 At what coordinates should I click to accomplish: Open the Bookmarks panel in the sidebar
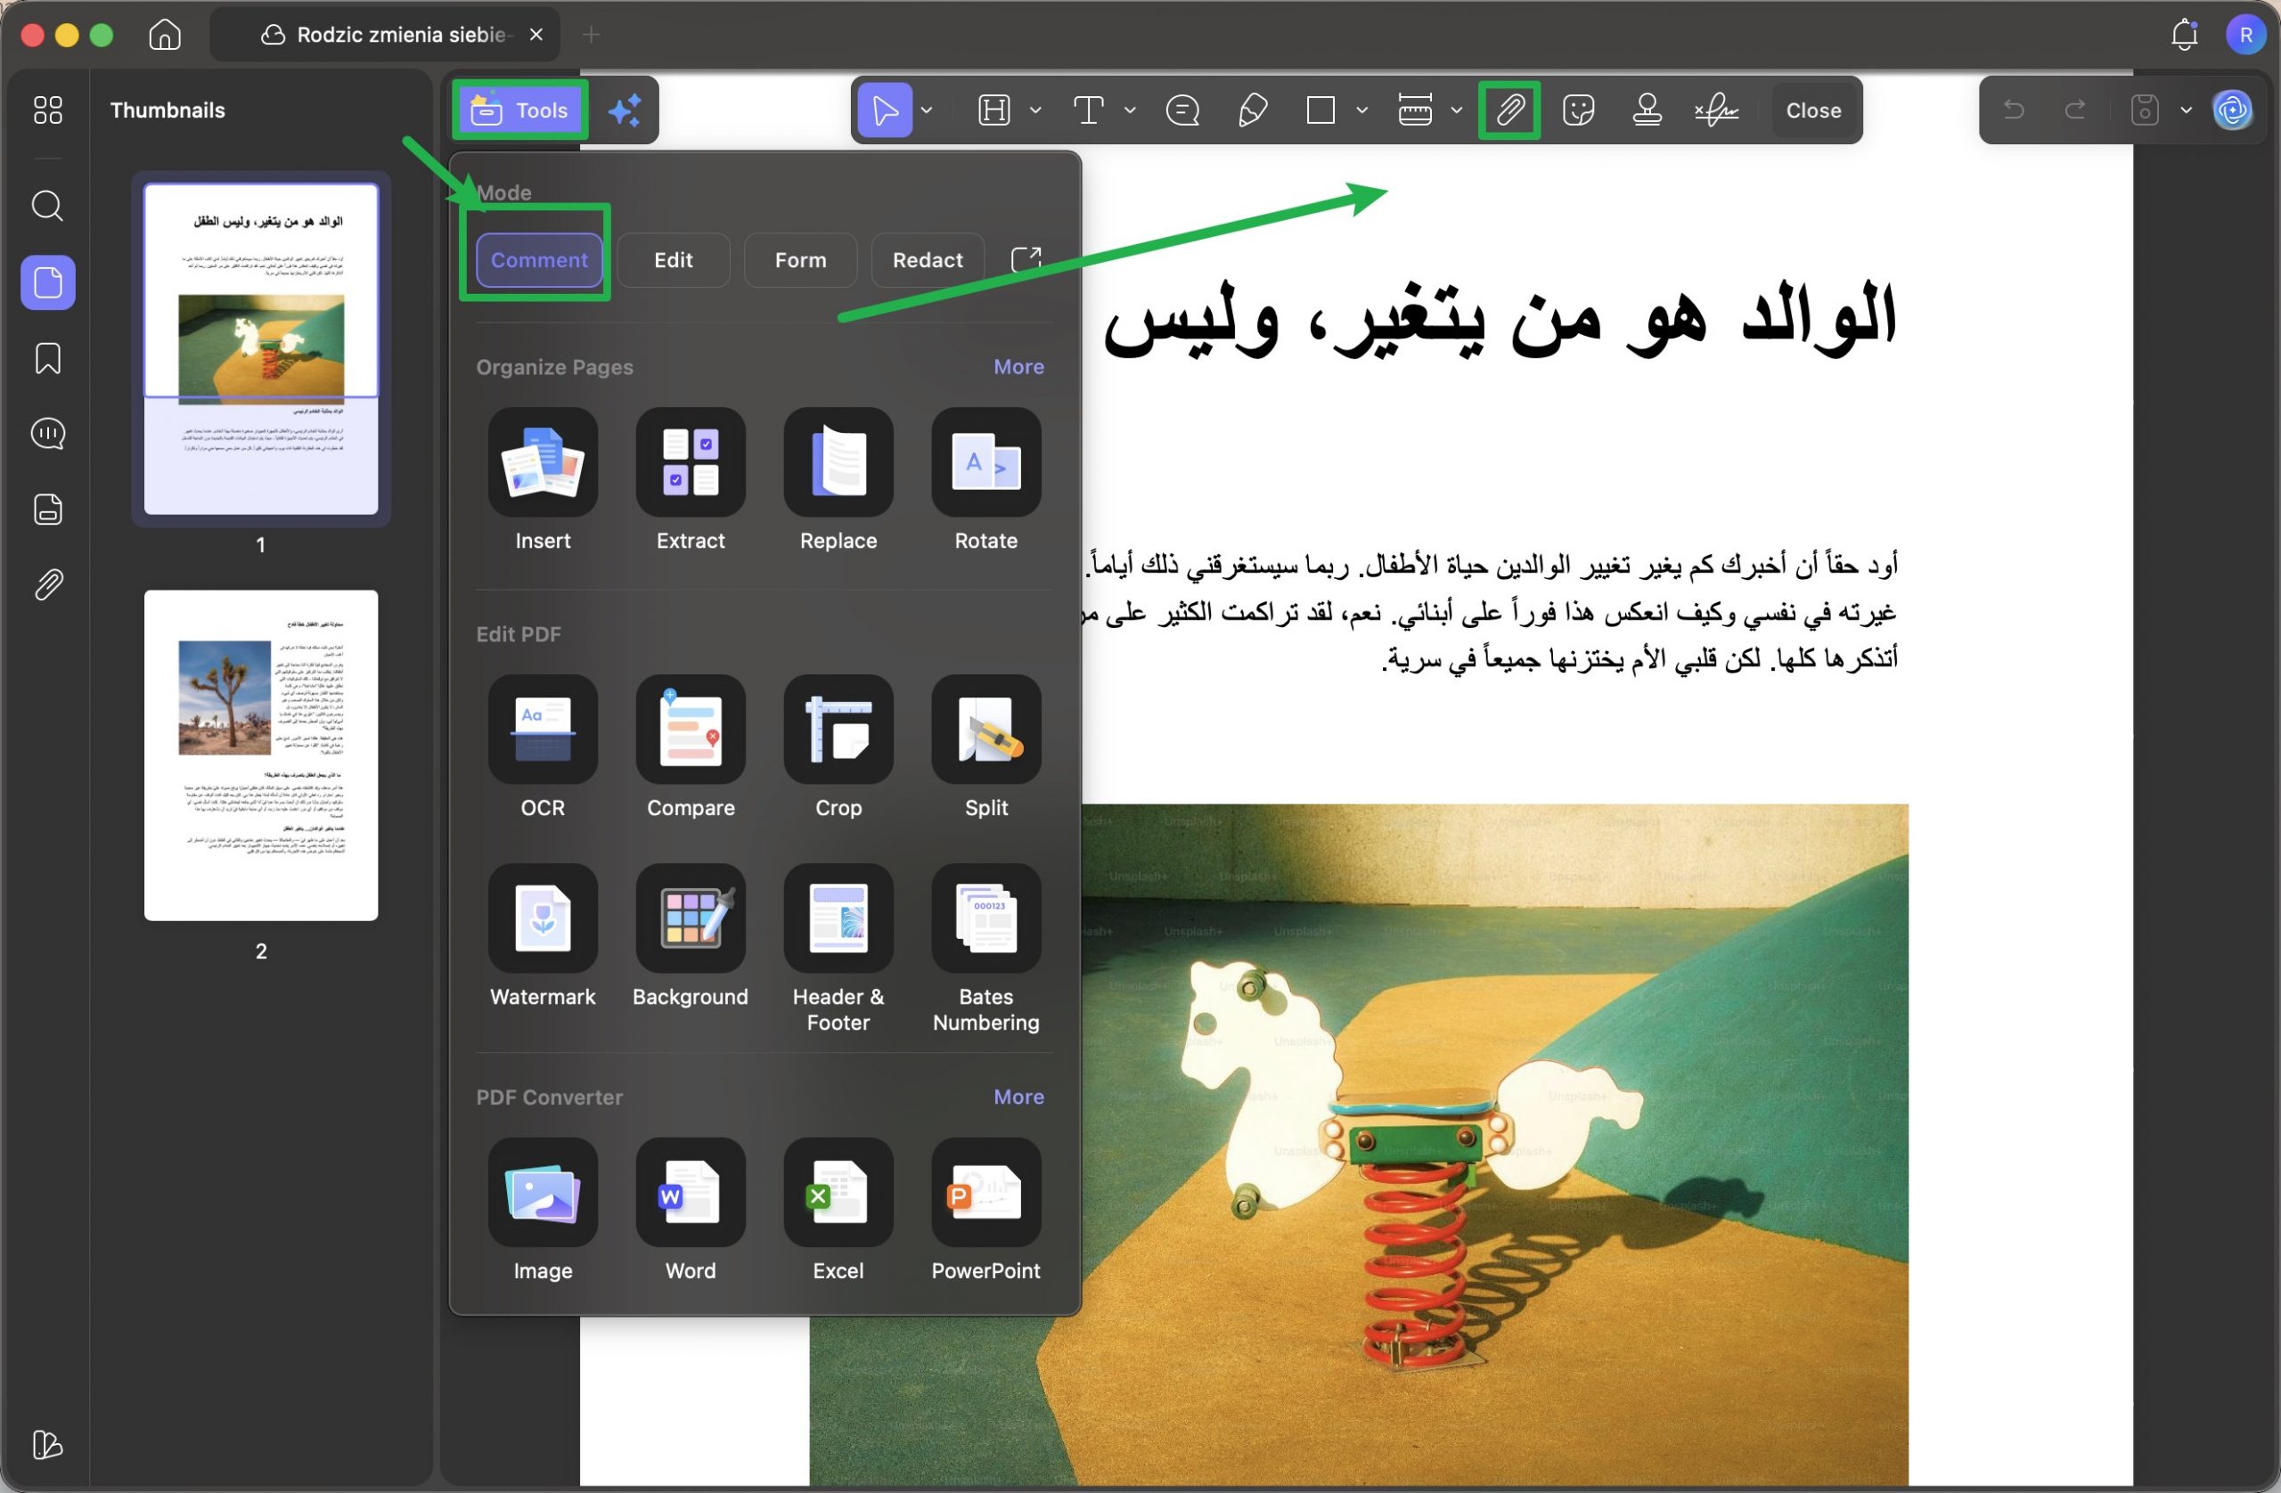[x=47, y=358]
